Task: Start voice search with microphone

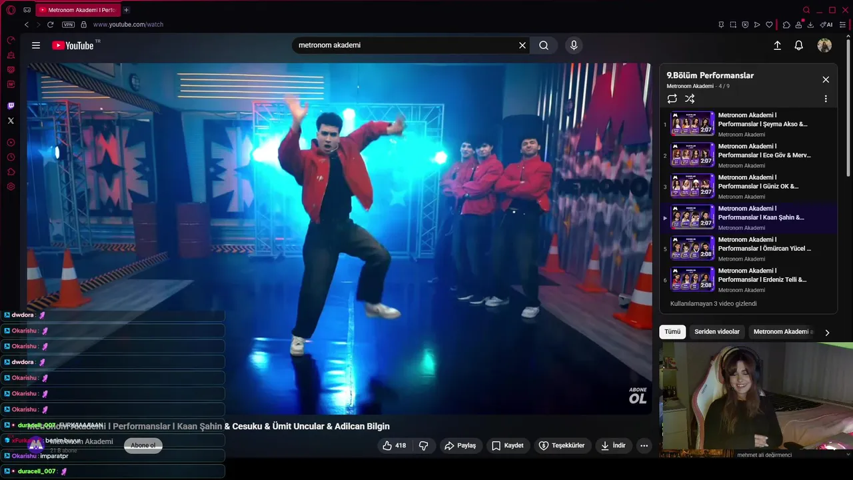Action: tap(574, 45)
